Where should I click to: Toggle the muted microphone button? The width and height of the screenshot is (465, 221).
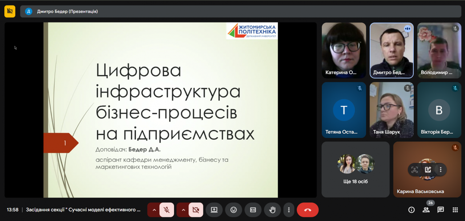click(x=167, y=210)
